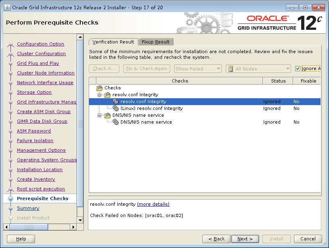Open the All Nodes dropdown

258,69
